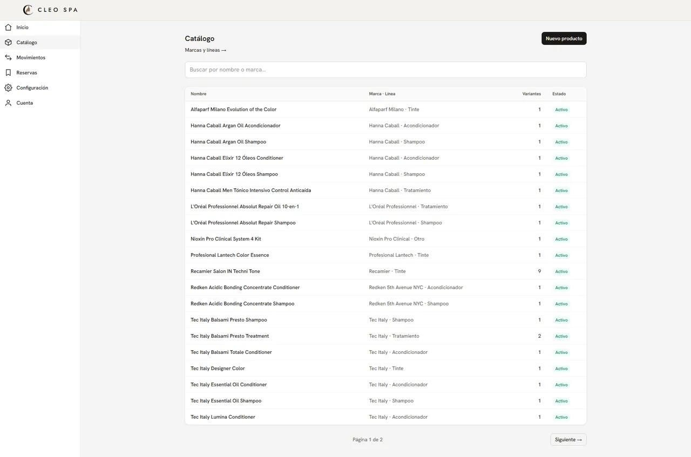Click Hanna Caball · Tratamiento cell
The image size is (691, 457).
pos(400,190)
